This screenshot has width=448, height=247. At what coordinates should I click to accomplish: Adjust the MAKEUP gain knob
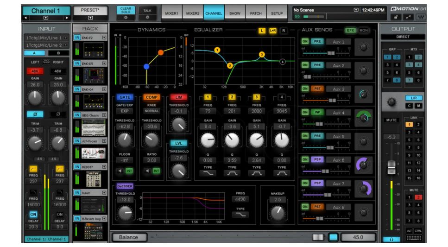(278, 213)
